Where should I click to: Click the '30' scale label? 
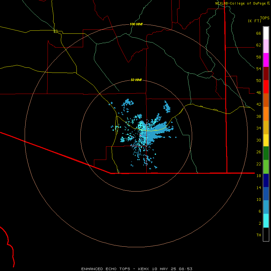[259, 140]
